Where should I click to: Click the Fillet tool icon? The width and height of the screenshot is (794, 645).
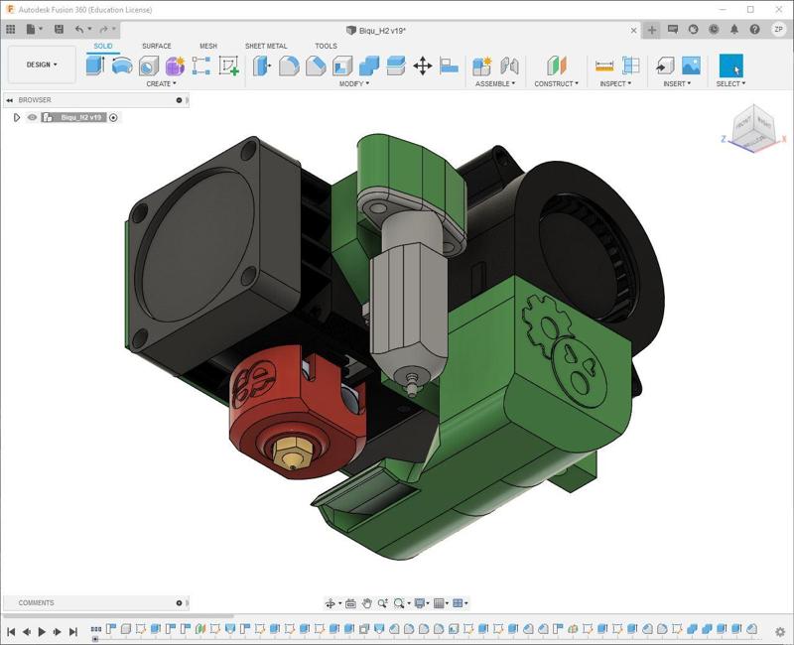pos(289,65)
